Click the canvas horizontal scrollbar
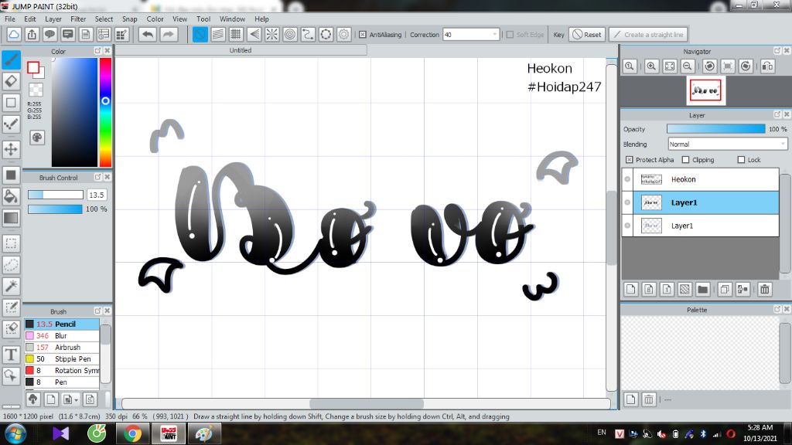Viewport: 792px width, 445px height. coord(366,403)
